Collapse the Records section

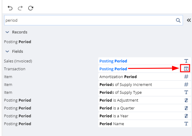[7, 32]
